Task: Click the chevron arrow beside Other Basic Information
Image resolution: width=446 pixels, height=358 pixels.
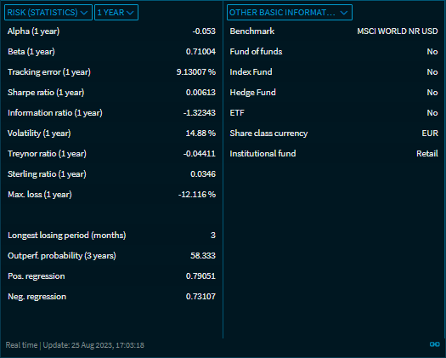Action: click(x=344, y=13)
